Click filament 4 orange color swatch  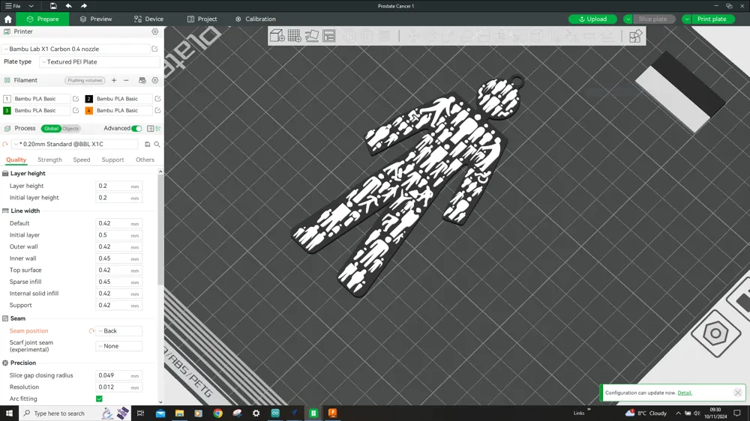pyautogui.click(x=89, y=110)
